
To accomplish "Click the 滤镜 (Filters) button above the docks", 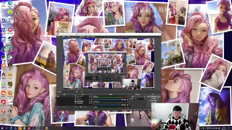I will (x=82, y=92).
